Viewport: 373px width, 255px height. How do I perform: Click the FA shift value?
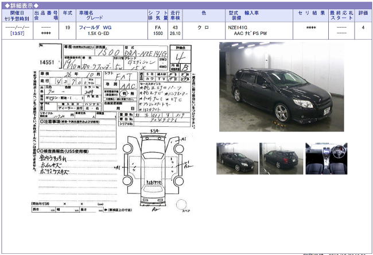click(x=158, y=28)
